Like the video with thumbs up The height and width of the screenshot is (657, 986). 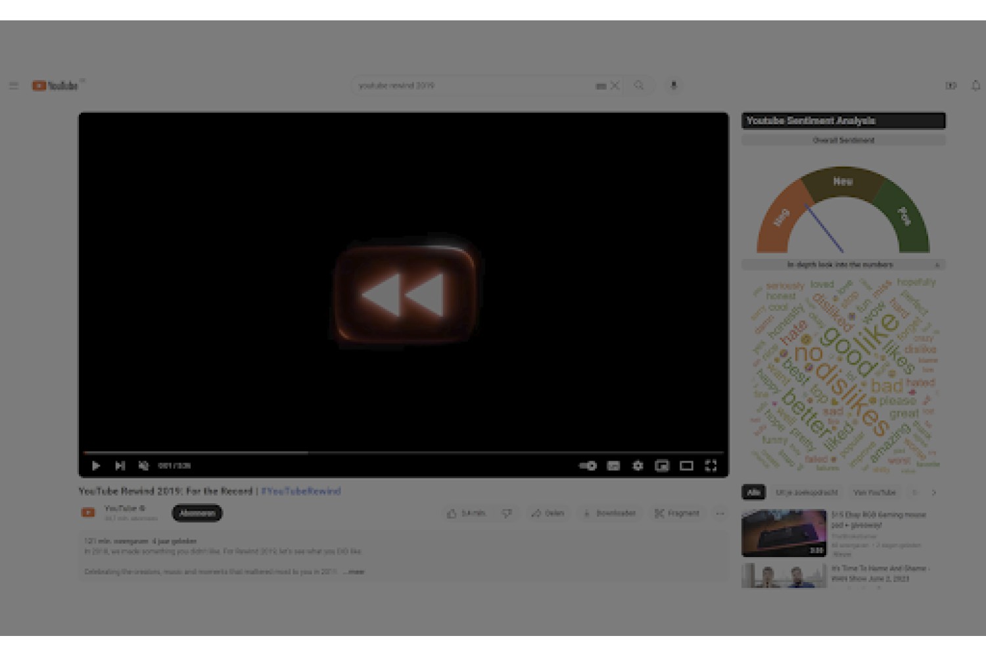coord(465,513)
